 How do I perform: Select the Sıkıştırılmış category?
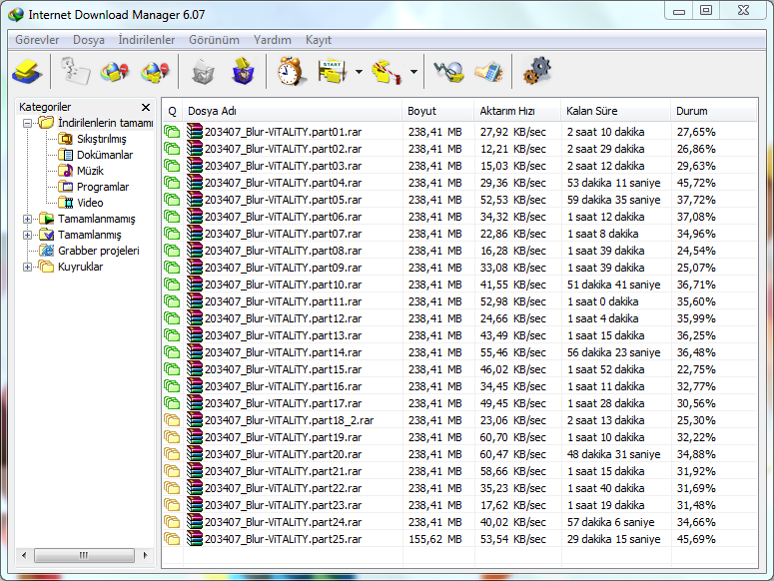(x=101, y=139)
